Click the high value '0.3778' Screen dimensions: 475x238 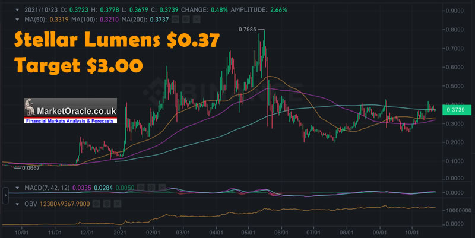(109, 10)
